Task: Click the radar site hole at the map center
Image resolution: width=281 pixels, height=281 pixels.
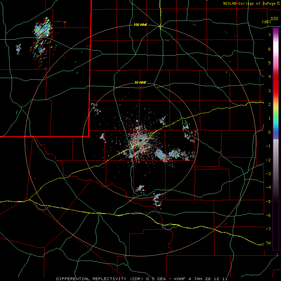Action: point(141,140)
